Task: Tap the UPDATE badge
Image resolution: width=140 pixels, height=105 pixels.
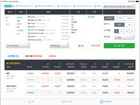Action: (x=8, y=6)
